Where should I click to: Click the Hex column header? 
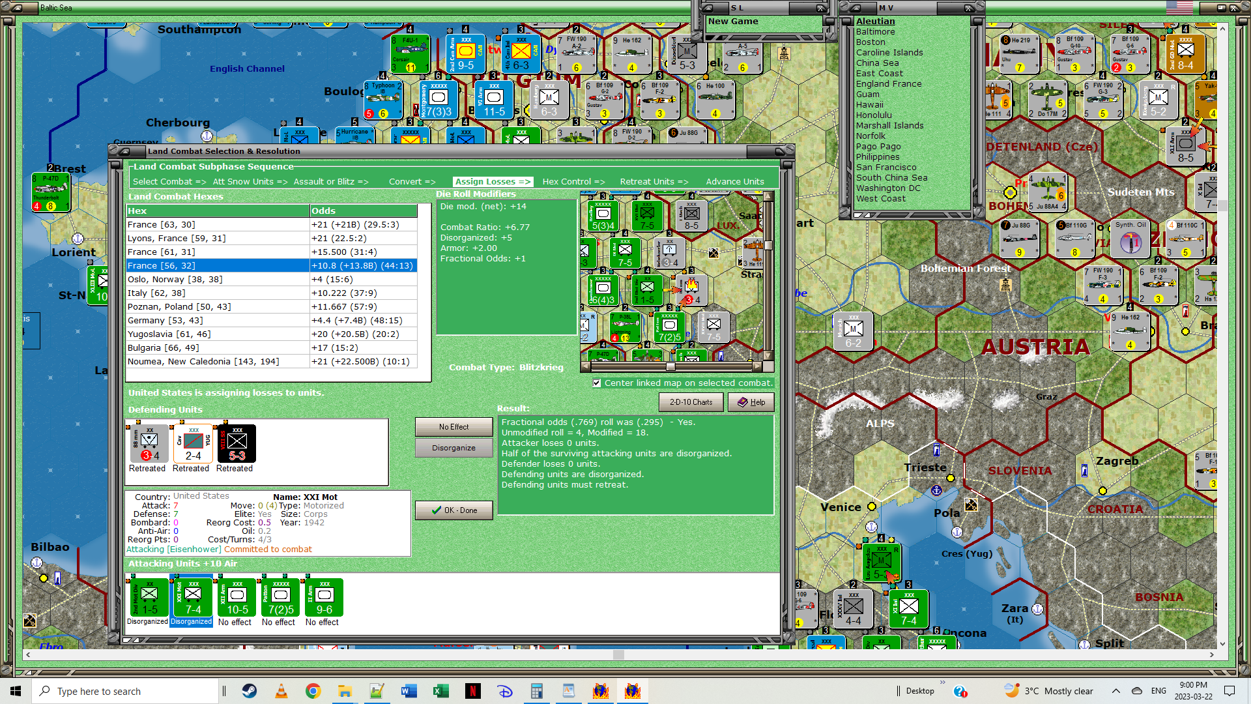218,211
